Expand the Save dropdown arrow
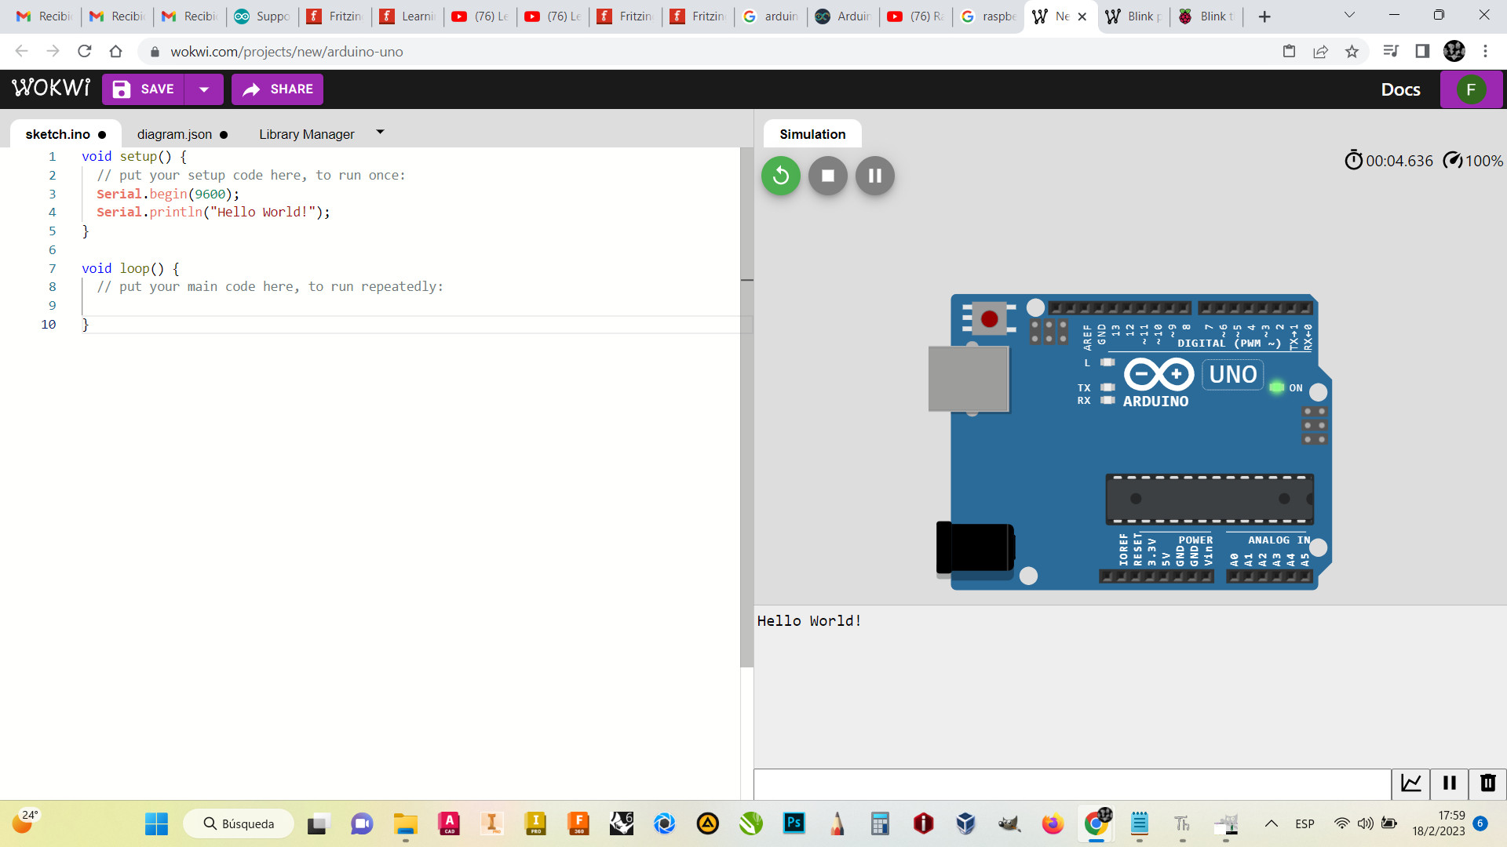 (x=204, y=89)
